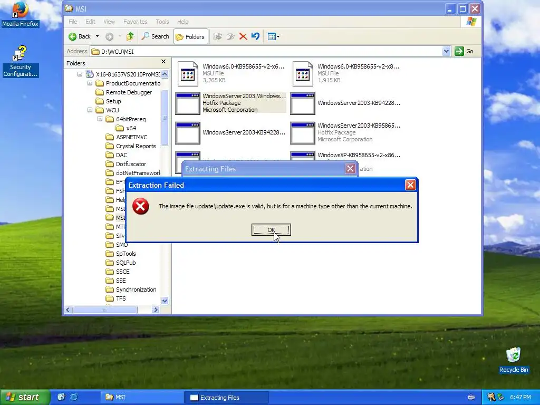The height and width of the screenshot is (405, 540).
Task: Close the Extracting Files window
Action: tap(350, 169)
